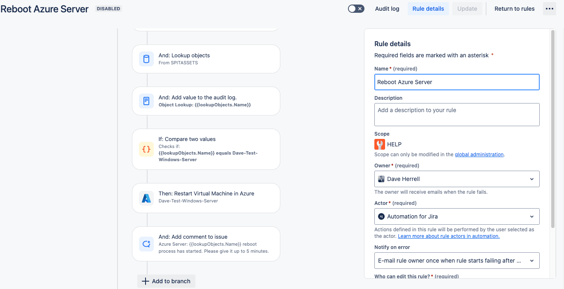This screenshot has width=564, height=289.
Task: Open the three-dots more options menu
Action: 550,9
